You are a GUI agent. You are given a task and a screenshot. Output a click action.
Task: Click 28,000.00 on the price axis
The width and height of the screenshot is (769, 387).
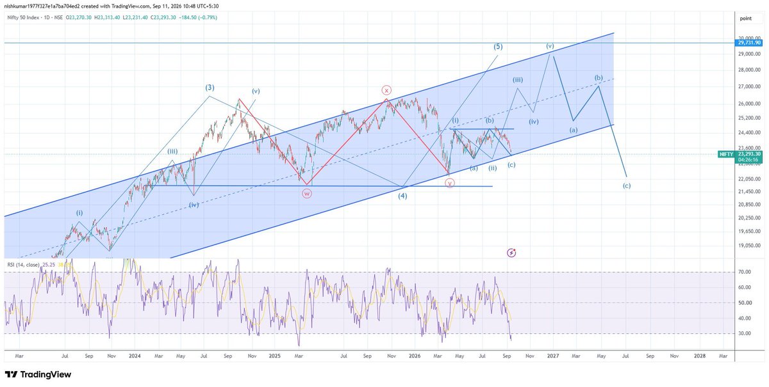tap(750, 70)
